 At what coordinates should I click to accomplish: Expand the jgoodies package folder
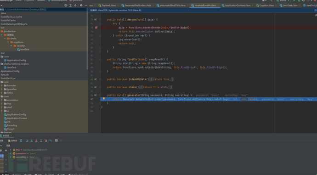coord(2,89)
